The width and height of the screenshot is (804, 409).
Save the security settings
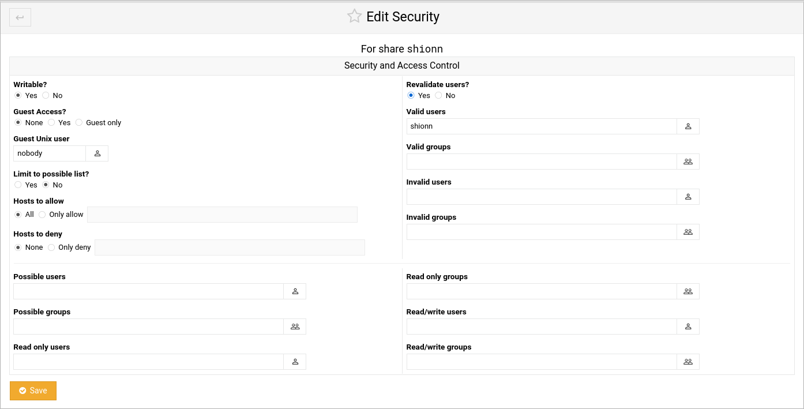(x=33, y=391)
